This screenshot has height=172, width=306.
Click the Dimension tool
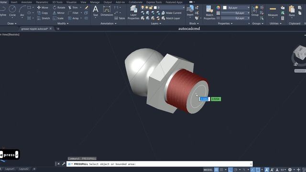click(x=107, y=11)
